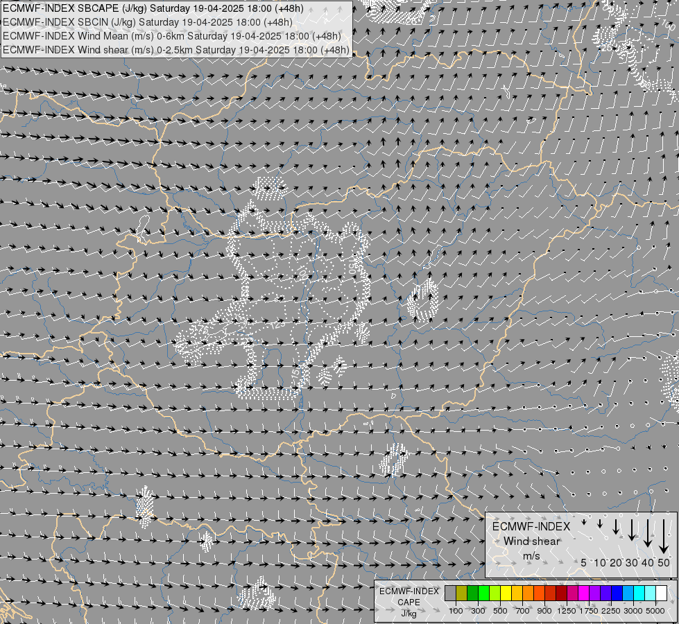
Task: Select the purple CAPE swatch after 1750
Action: click(594, 593)
